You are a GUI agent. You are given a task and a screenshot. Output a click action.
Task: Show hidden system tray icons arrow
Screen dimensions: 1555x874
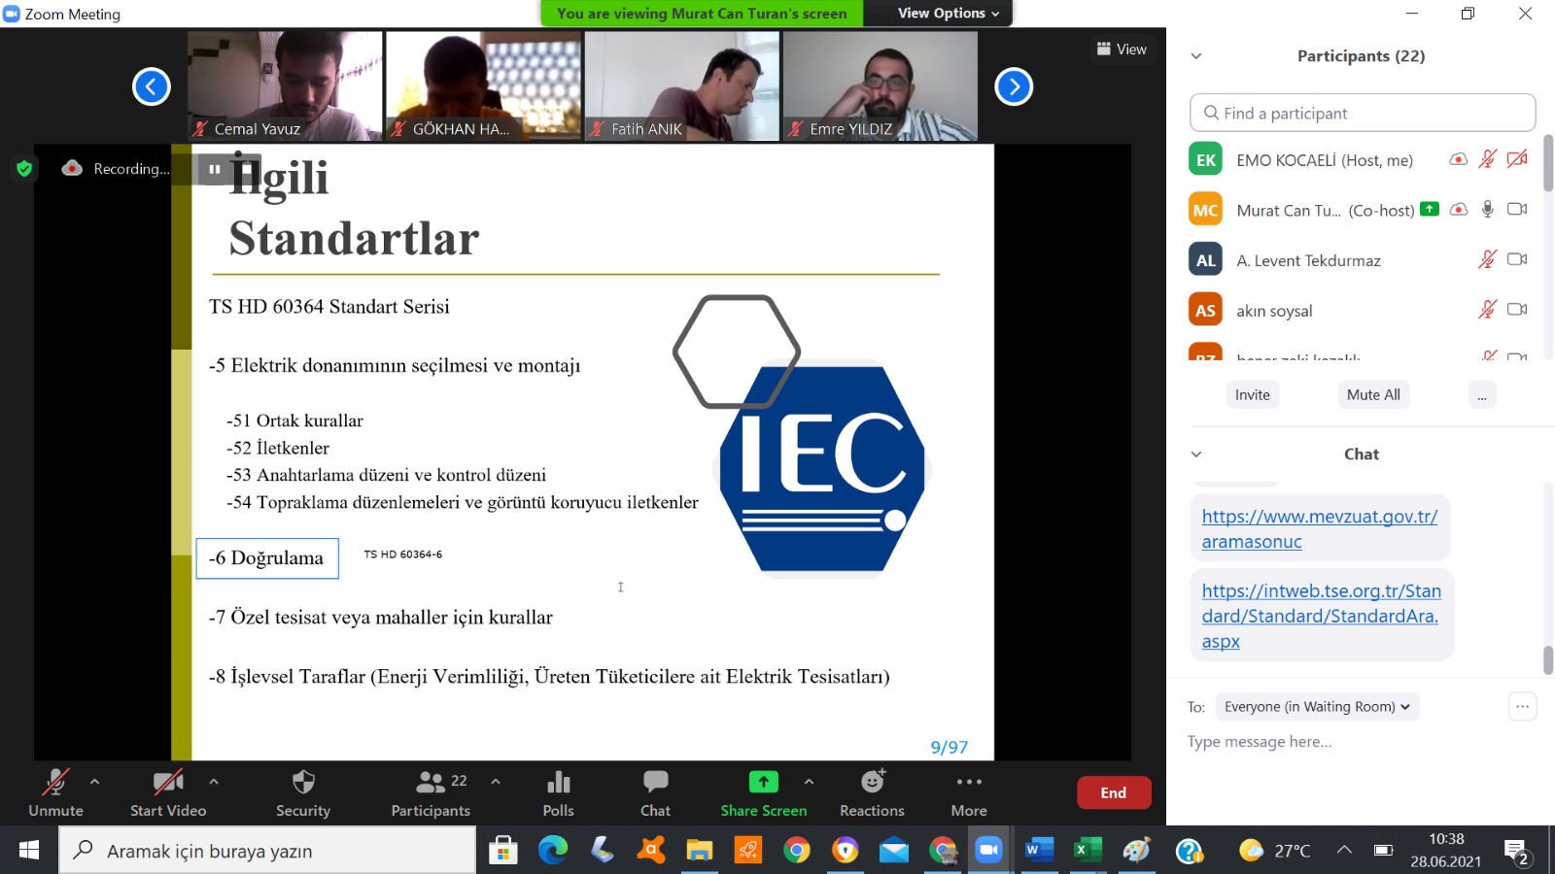point(1344,851)
